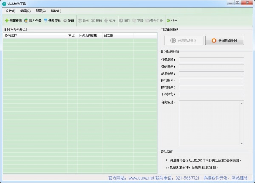
Task: Click the 属性 (properties) toolbar icon
Action: click(121, 21)
